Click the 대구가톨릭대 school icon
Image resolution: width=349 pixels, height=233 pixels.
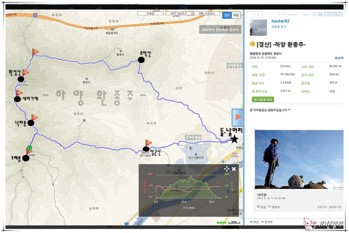pos(196,155)
